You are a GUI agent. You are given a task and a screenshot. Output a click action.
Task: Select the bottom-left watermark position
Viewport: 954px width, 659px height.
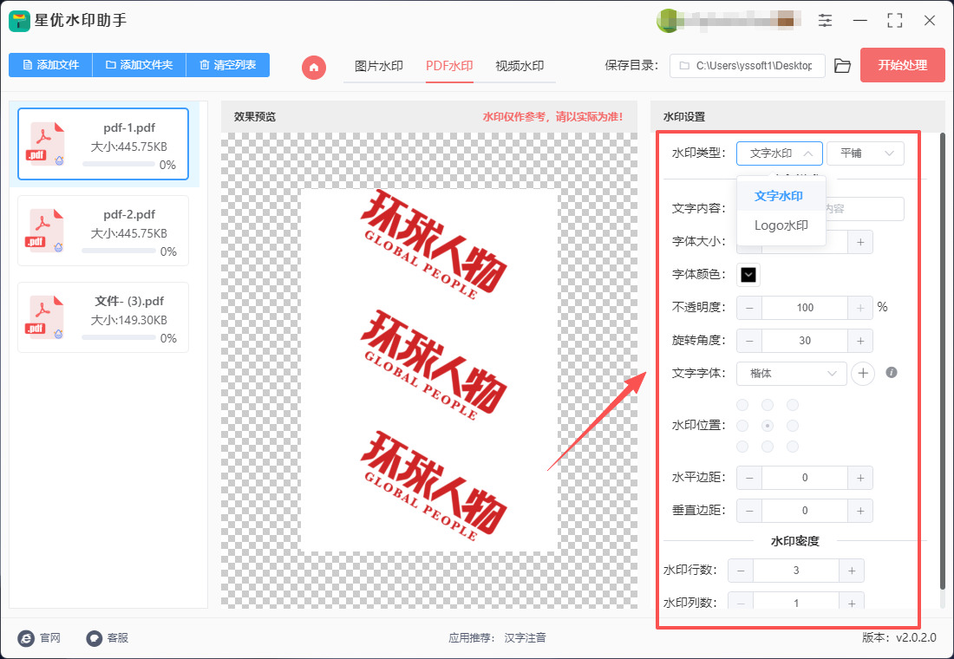(x=742, y=447)
